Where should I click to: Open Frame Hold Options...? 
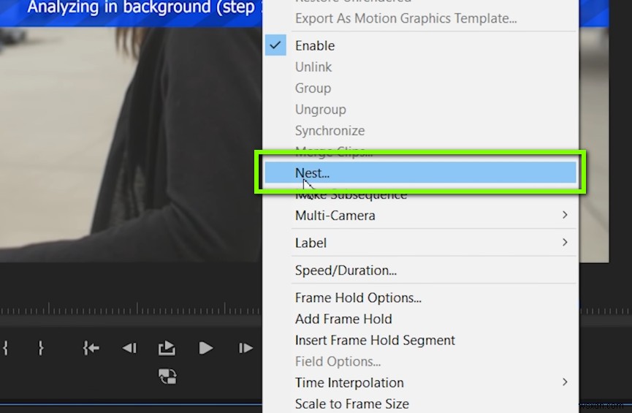pyautogui.click(x=420, y=298)
